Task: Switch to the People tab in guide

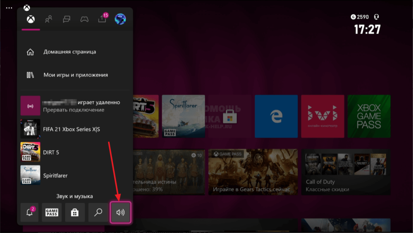Action: (49, 19)
